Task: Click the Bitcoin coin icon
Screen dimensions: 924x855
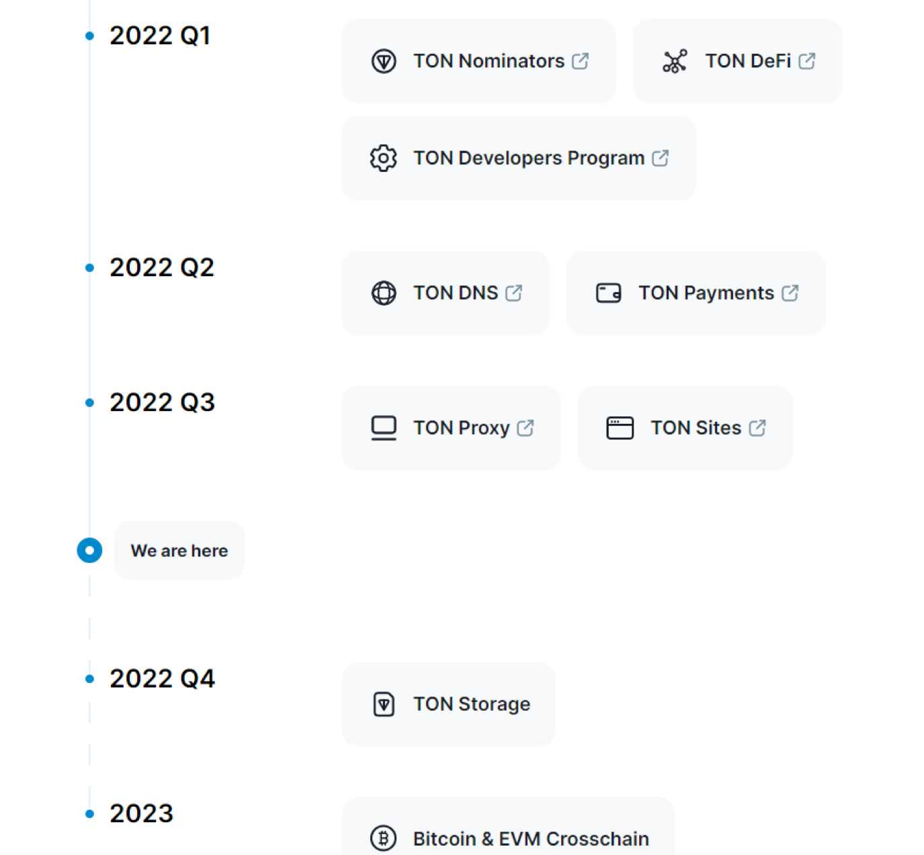Action: click(384, 838)
